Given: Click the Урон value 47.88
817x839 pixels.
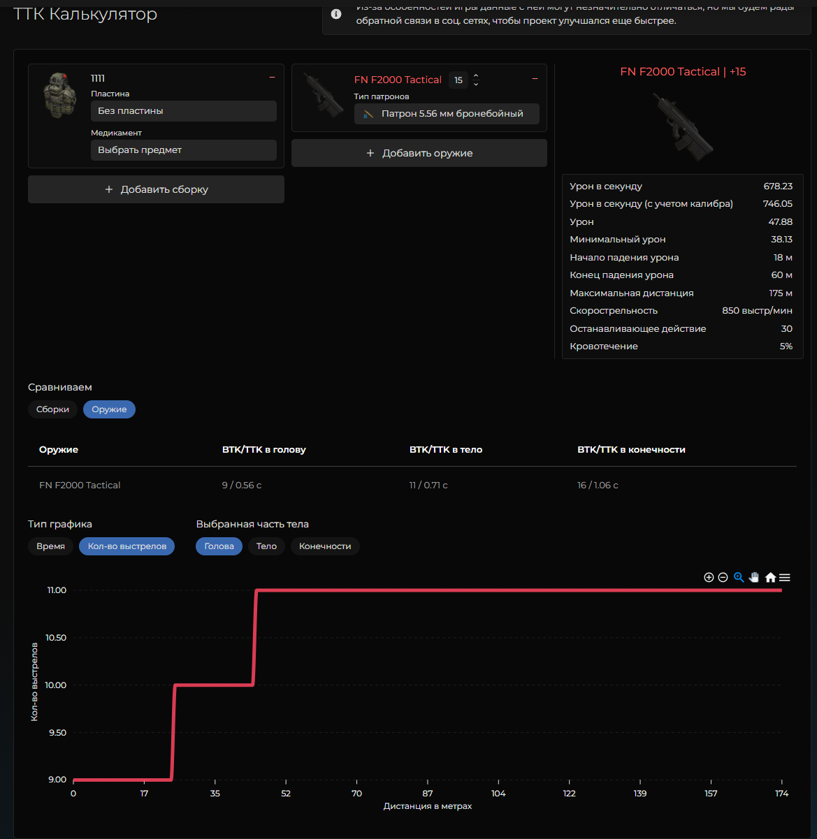Looking at the screenshot, I should (x=781, y=222).
